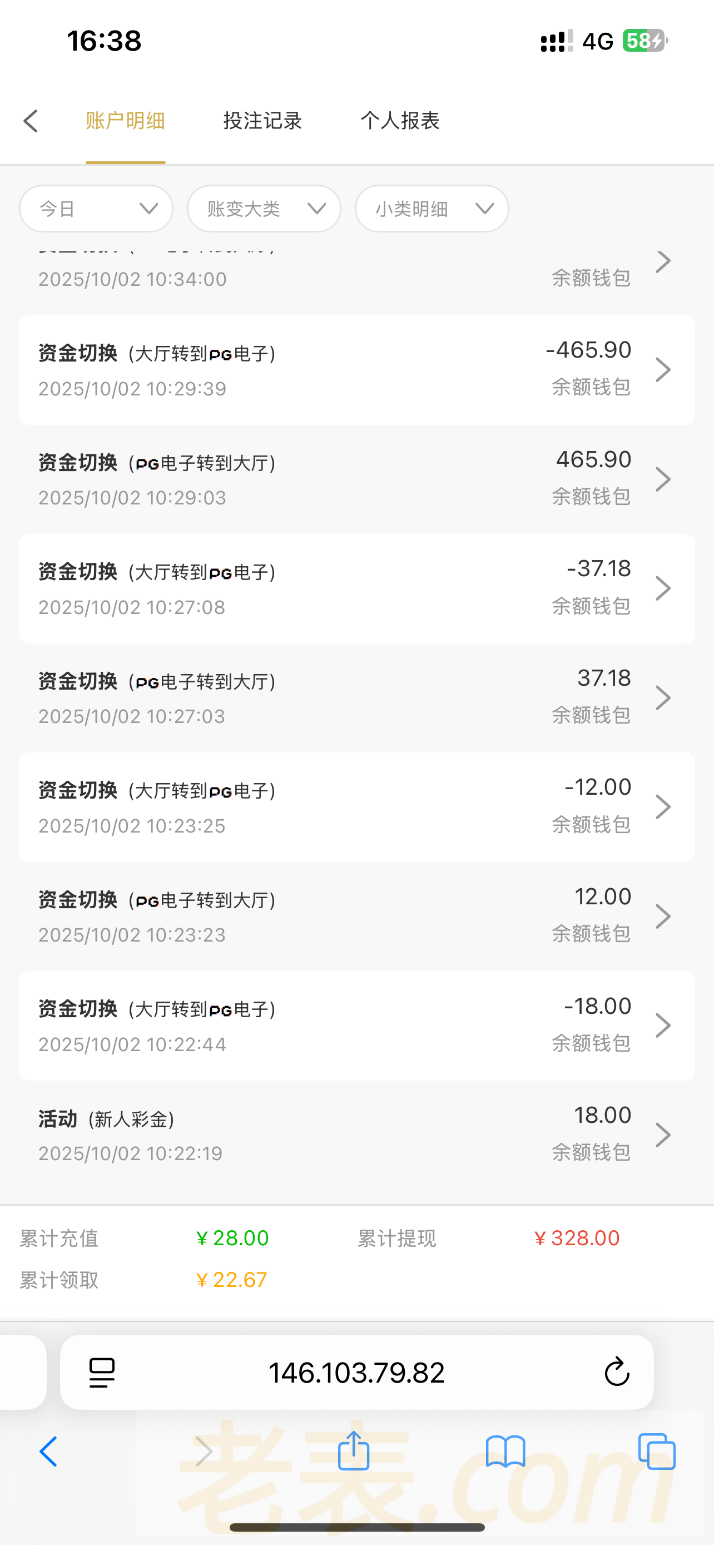
Task: Reload the page in the address bar
Action: [x=616, y=1372]
